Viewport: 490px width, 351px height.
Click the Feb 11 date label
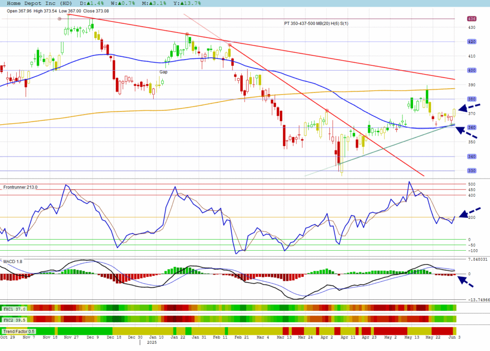tap(220, 337)
